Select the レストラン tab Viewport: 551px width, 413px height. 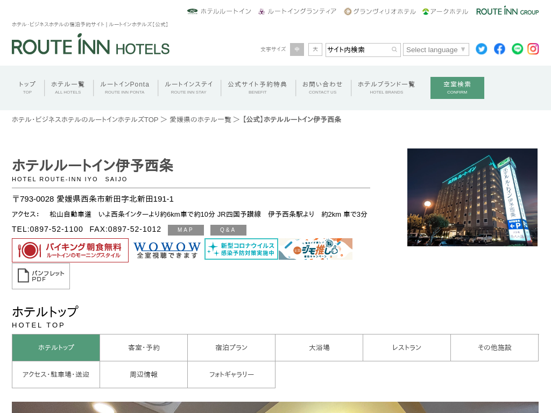[x=407, y=348]
